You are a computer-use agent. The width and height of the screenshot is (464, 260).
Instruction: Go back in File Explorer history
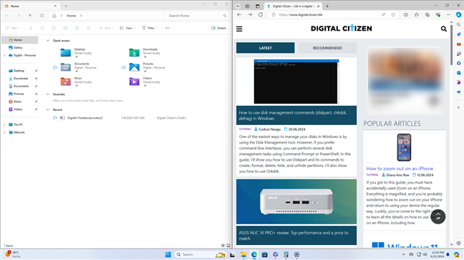(x=7, y=16)
